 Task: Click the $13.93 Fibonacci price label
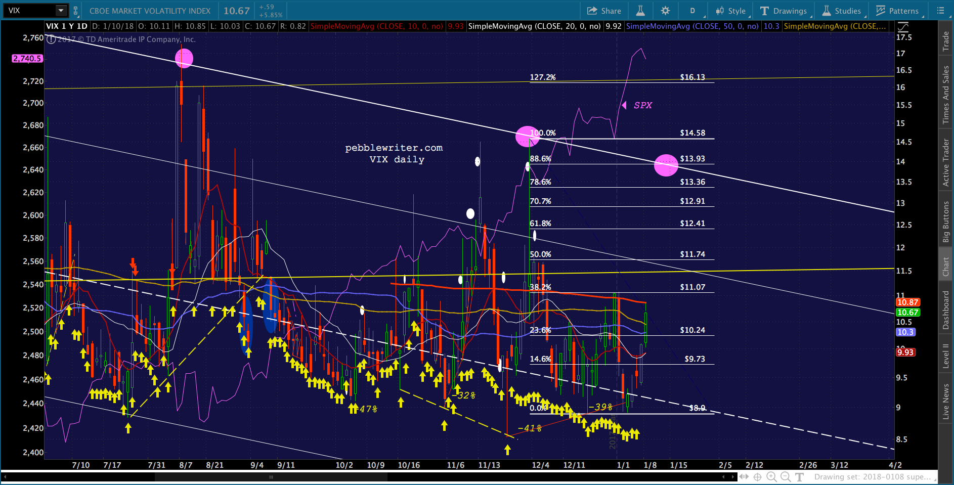pyautogui.click(x=692, y=159)
